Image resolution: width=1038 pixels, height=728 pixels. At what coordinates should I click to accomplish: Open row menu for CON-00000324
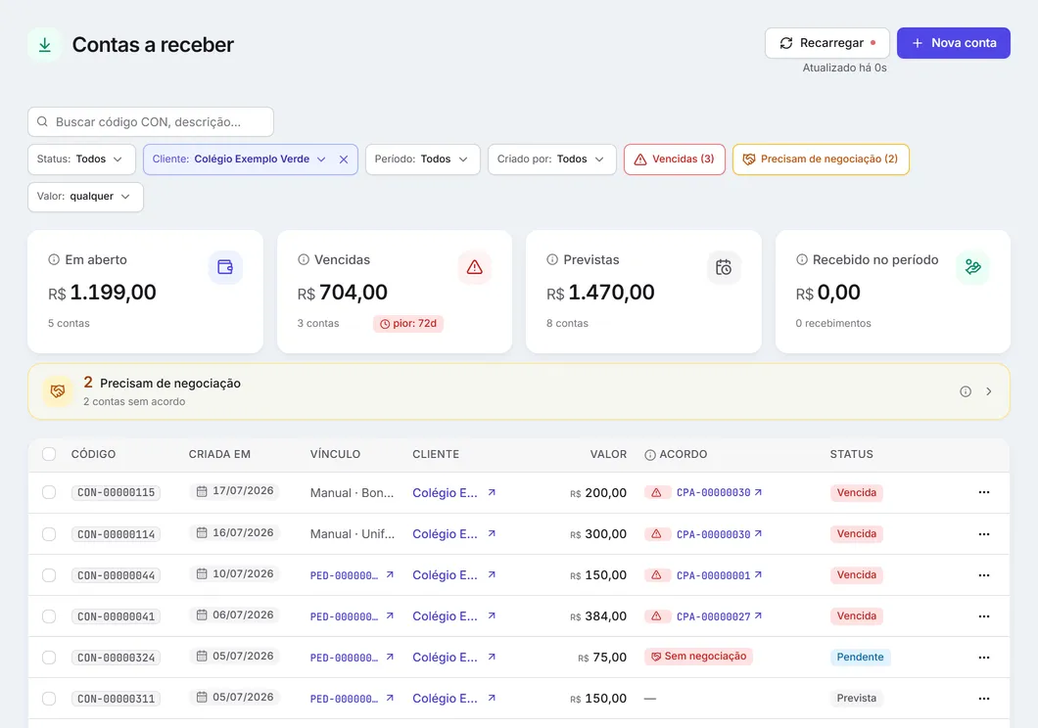[x=984, y=658]
